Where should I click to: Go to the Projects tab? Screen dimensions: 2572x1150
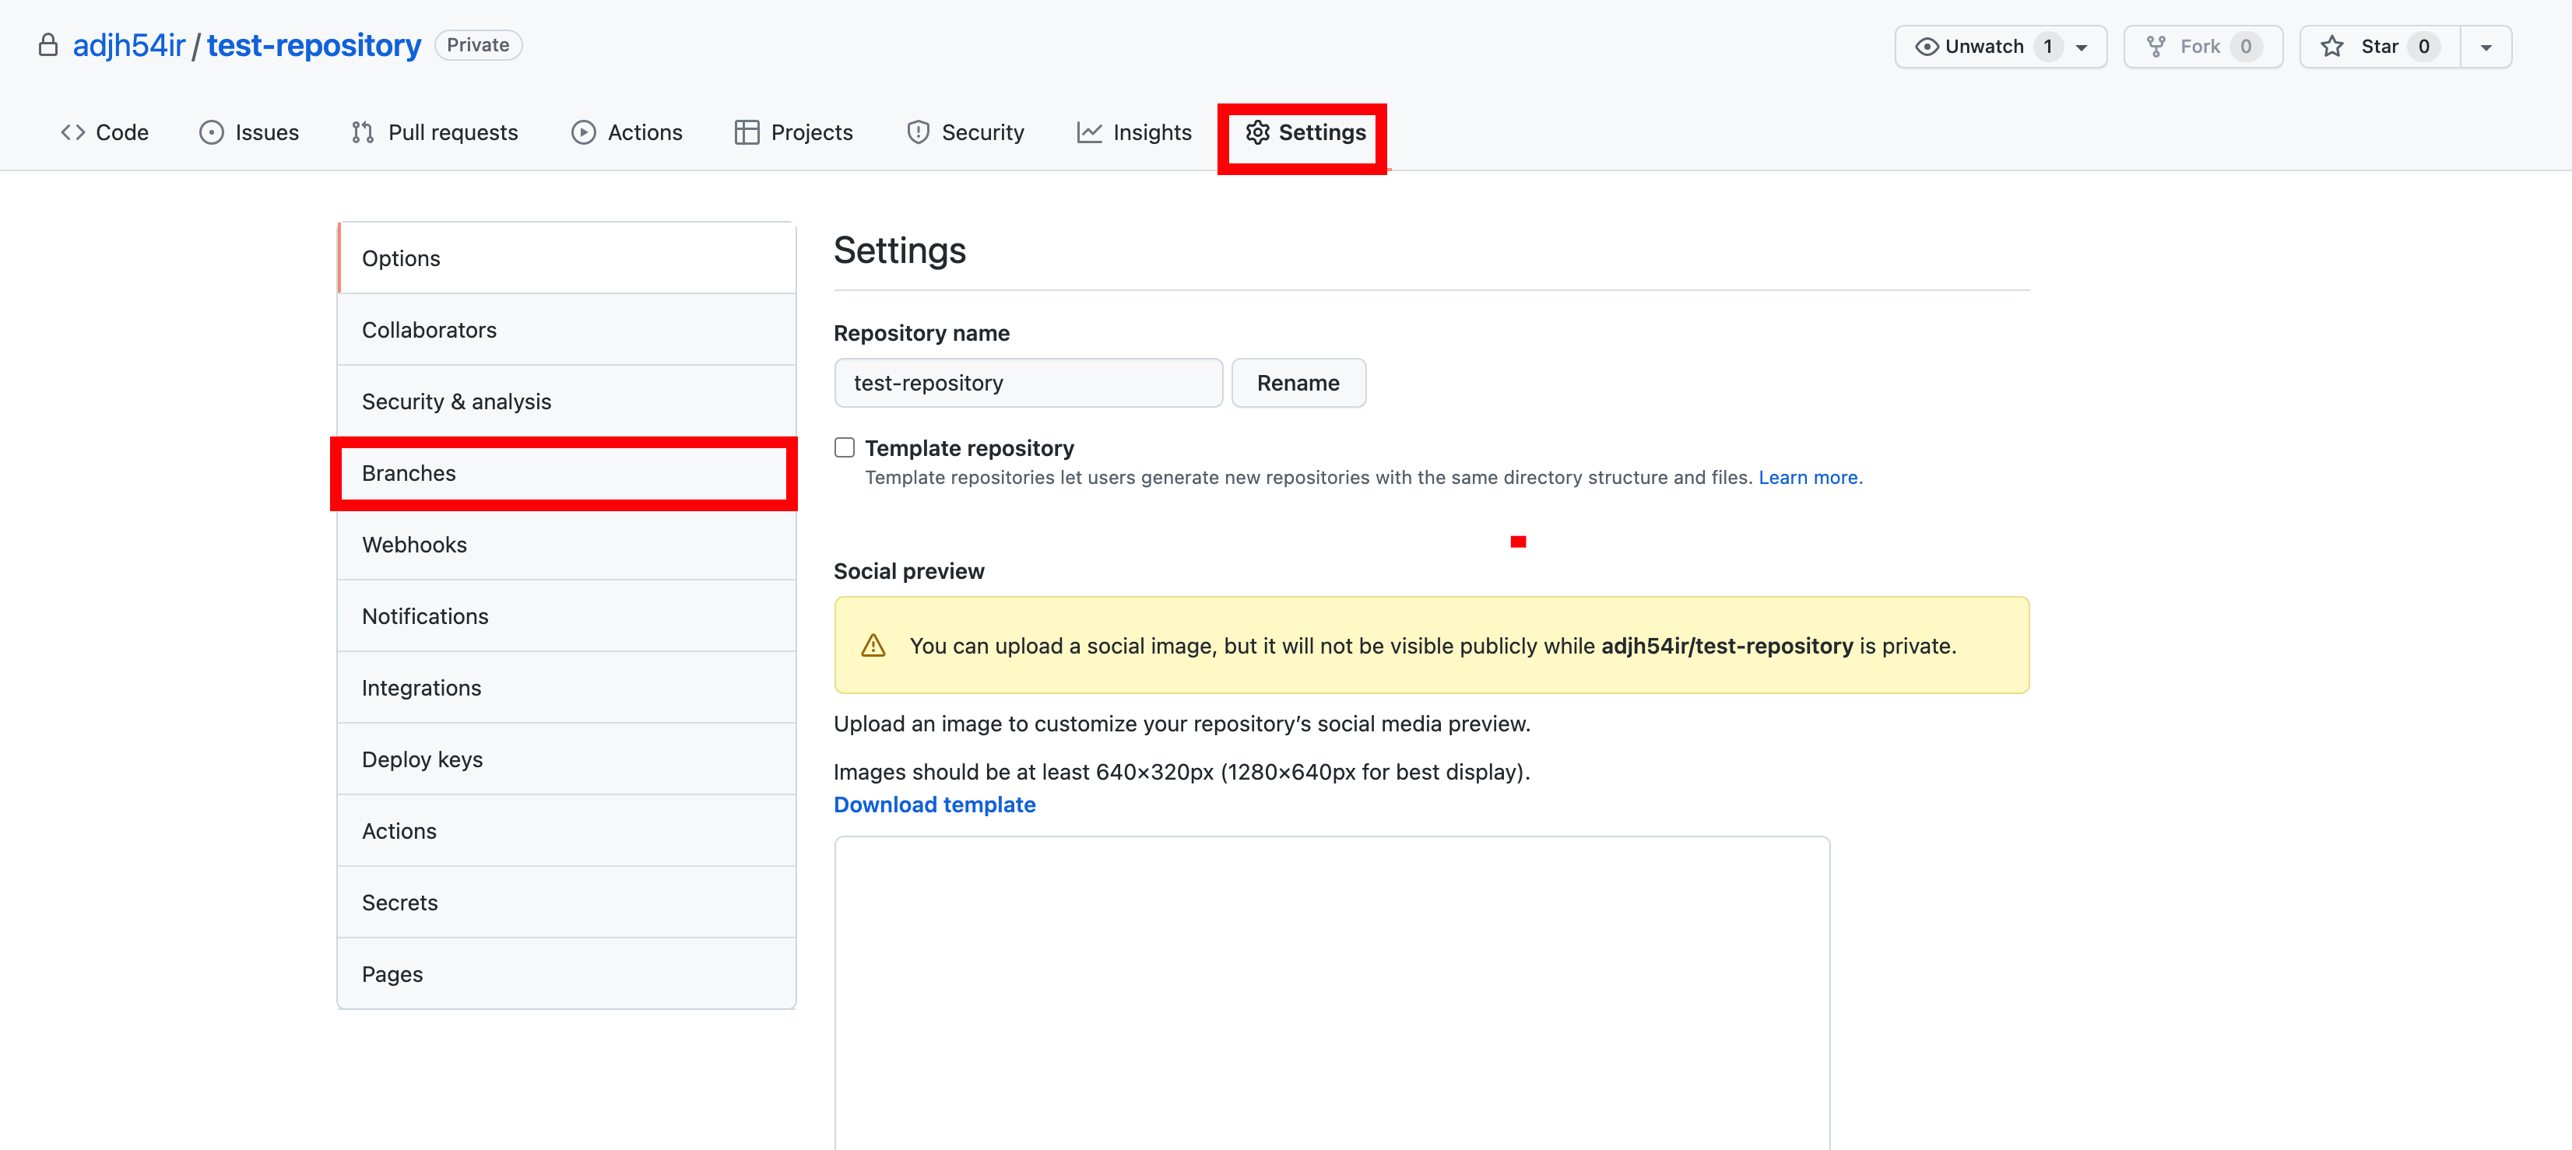click(x=794, y=133)
